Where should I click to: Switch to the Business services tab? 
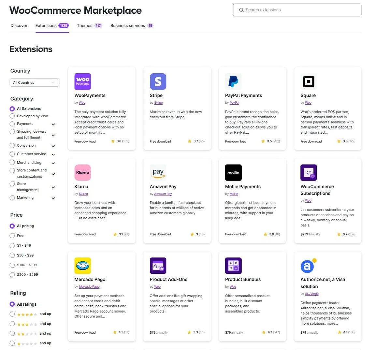[x=132, y=25]
